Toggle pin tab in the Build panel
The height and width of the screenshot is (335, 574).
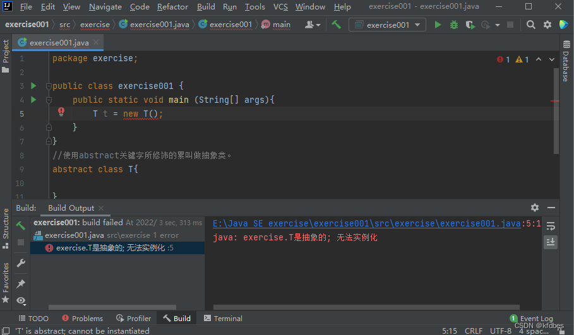[x=21, y=283]
